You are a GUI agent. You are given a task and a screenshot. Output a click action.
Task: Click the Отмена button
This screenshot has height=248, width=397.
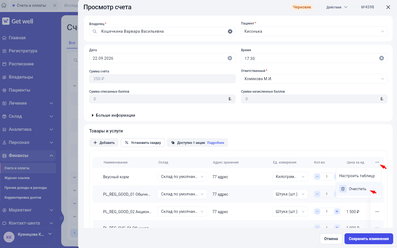pos(331,239)
